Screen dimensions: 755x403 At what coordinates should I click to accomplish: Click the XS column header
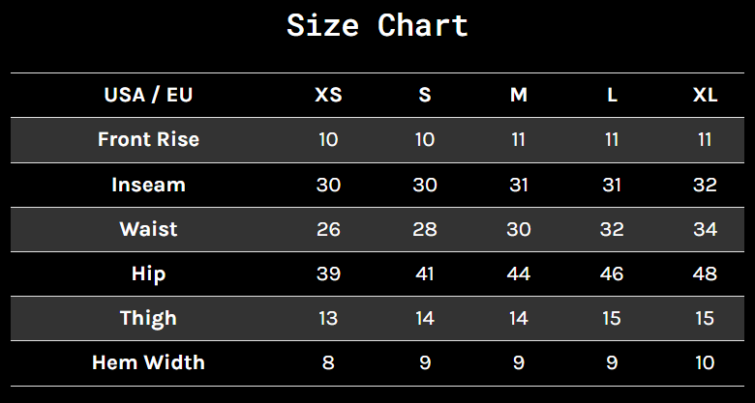click(328, 96)
